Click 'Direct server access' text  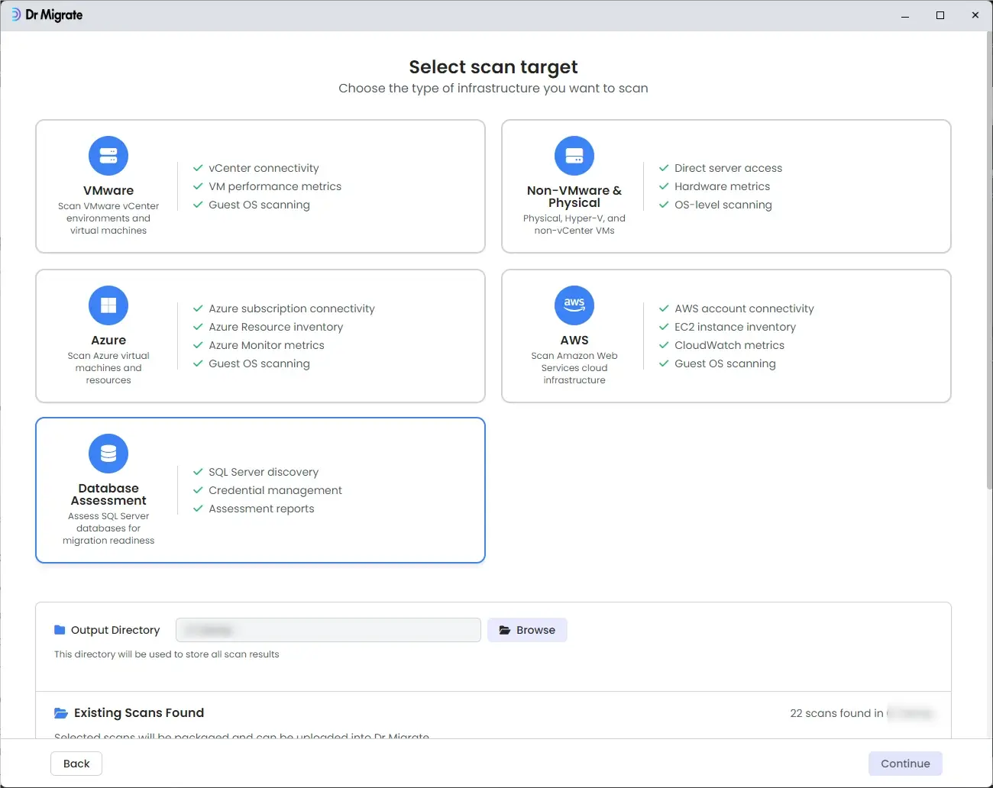728,168
